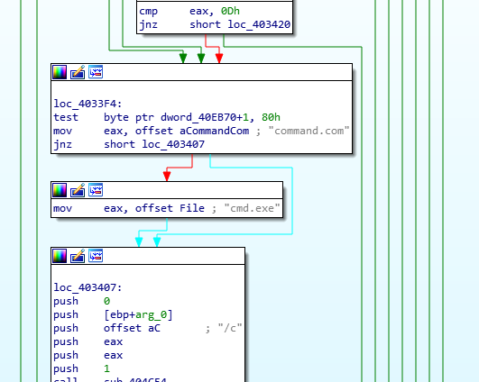Image resolution: width=479 pixels, height=382 pixels.
Task: Click value 80h in test instruction
Action: click(271, 117)
